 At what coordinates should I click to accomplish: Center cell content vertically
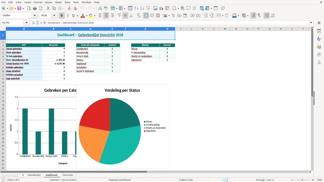tap(125, 16)
